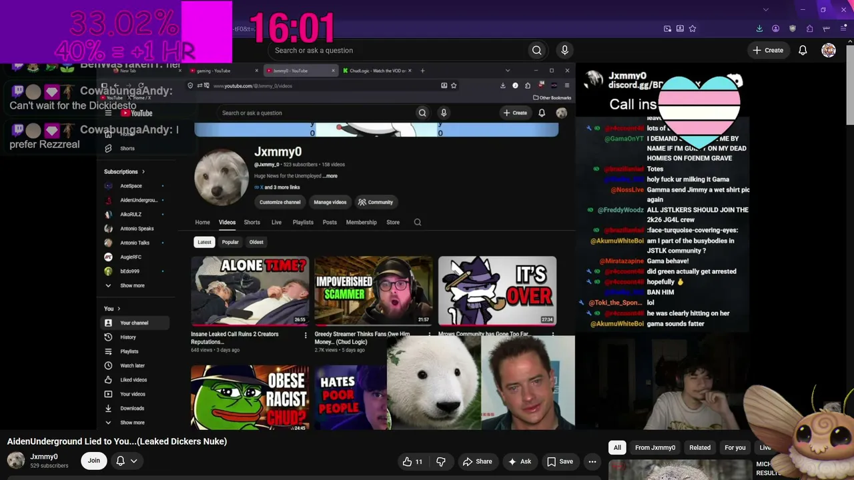This screenshot has width=854, height=480.
Task: Click the Community button in the recorded page
Action: pos(376,203)
